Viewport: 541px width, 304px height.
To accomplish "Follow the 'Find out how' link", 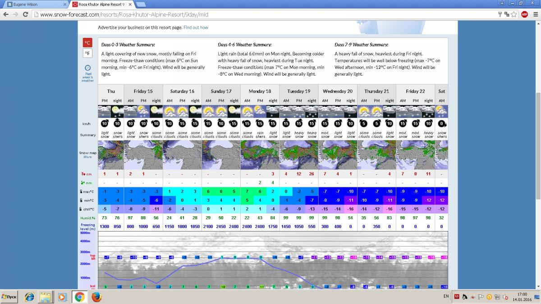I will [196, 27].
